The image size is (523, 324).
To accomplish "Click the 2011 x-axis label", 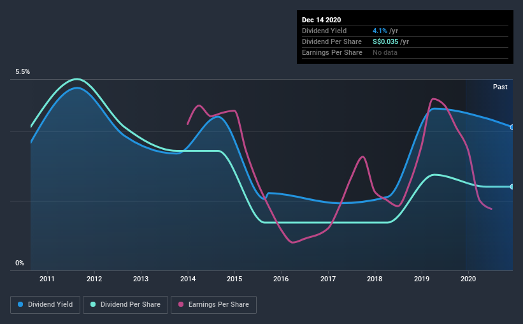I will 47,279.
